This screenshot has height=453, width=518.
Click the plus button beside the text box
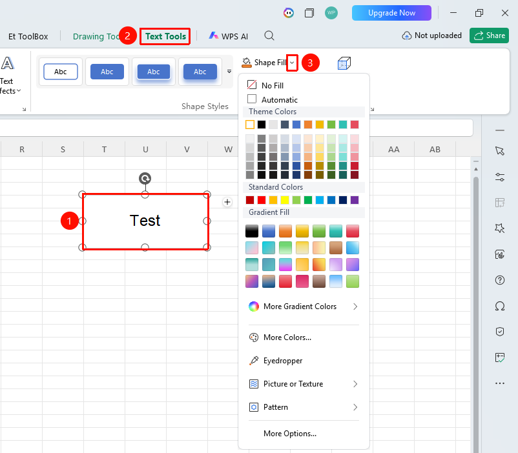[227, 202]
